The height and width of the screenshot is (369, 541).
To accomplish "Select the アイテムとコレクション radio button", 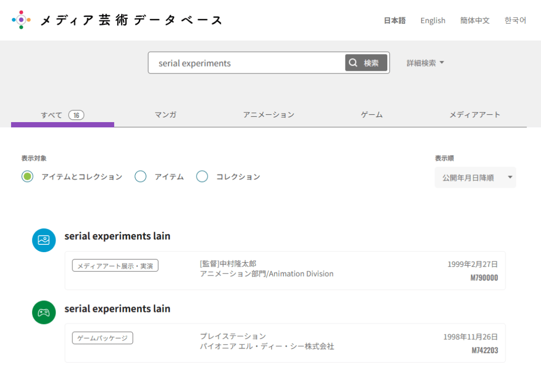I will (27, 177).
